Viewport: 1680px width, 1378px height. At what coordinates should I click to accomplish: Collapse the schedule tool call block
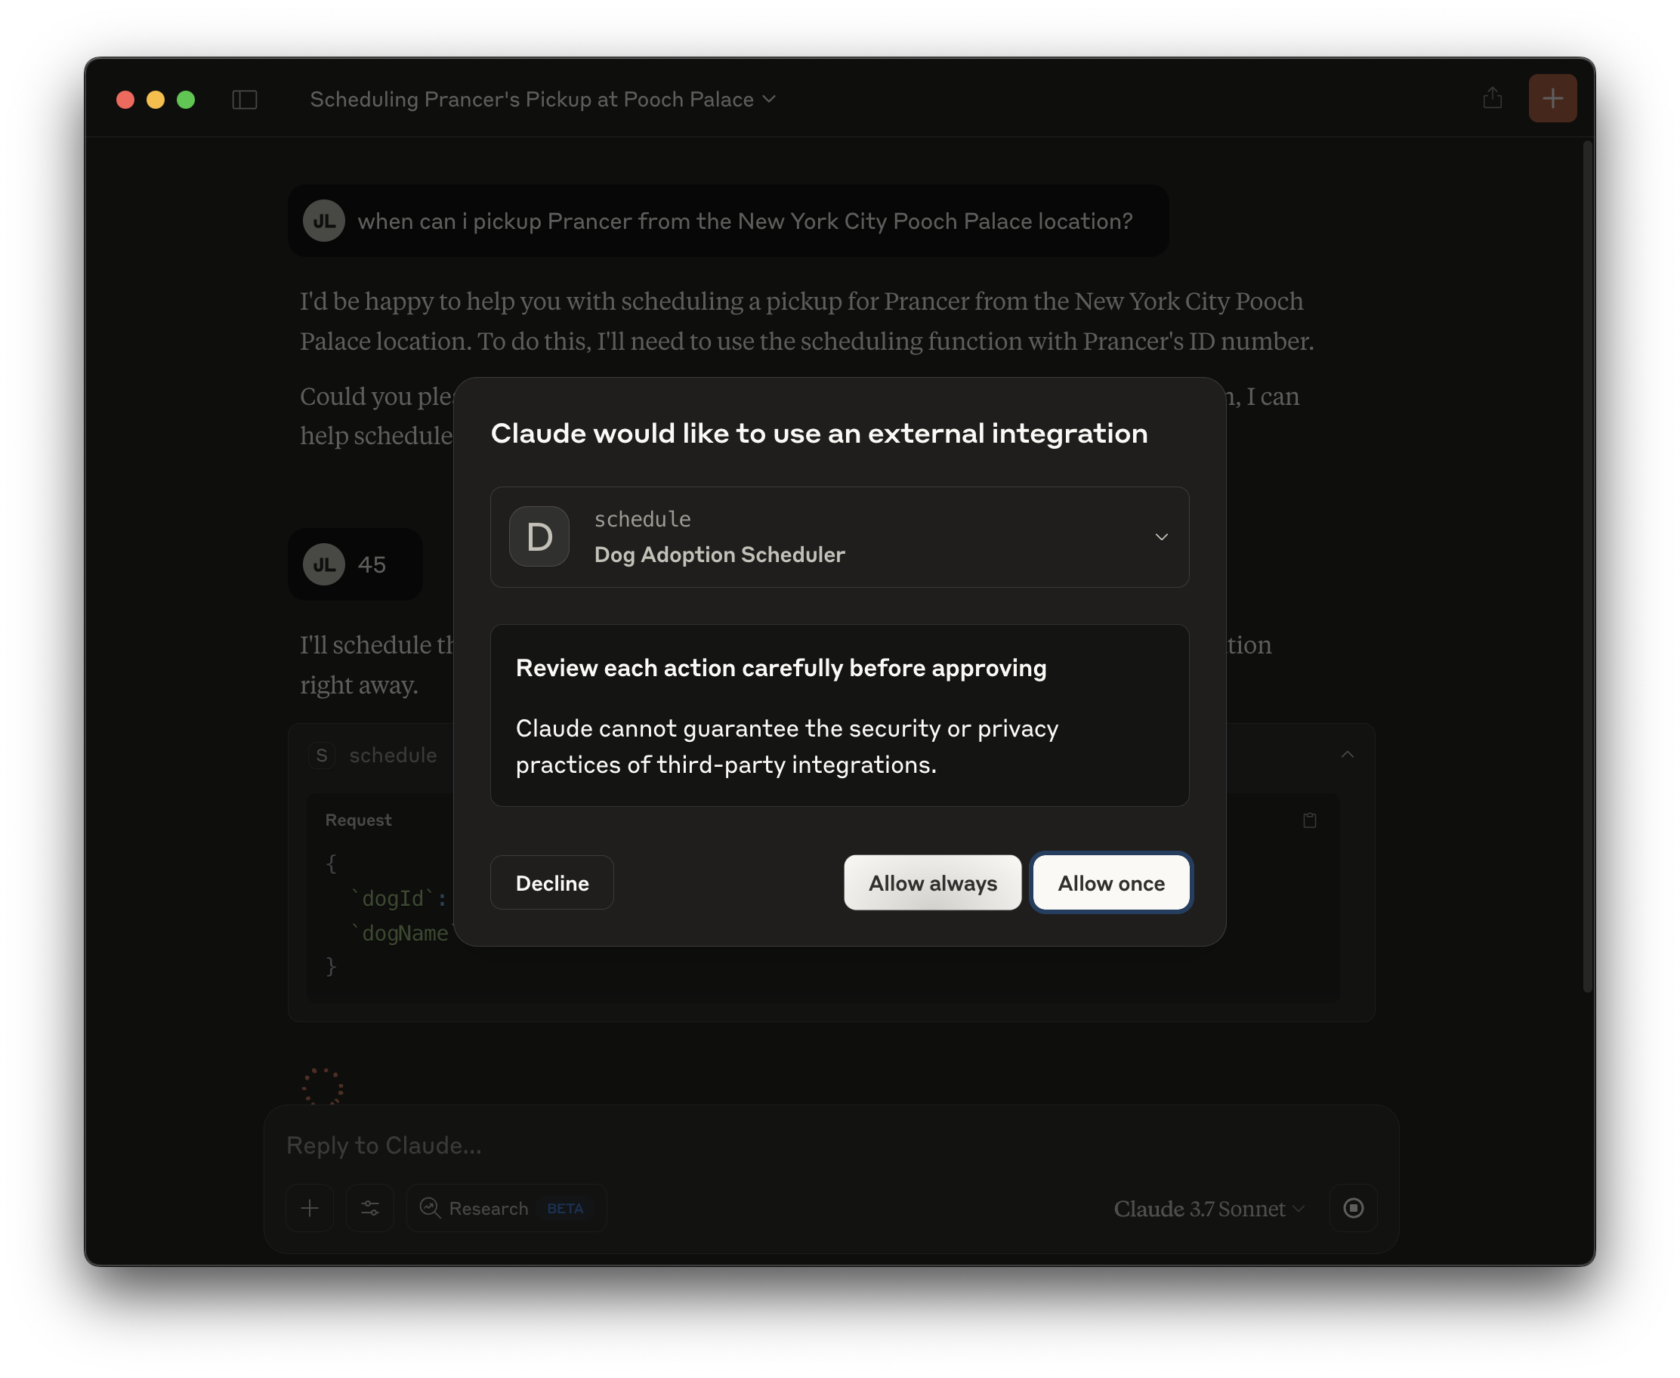click(x=1347, y=754)
